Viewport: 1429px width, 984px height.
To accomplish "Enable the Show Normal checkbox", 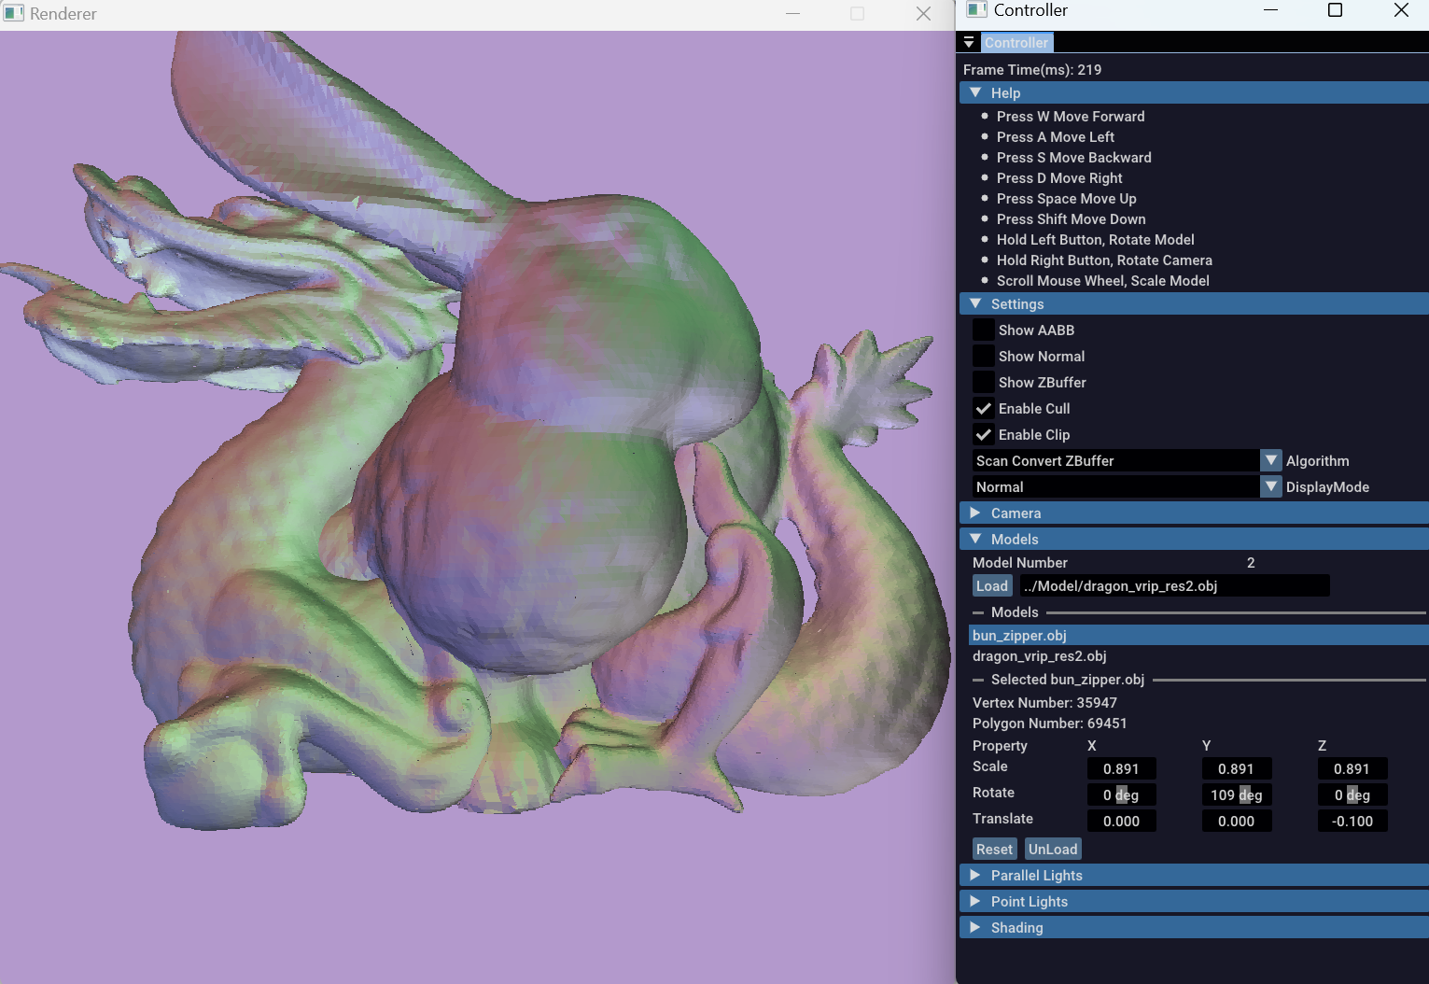I will pyautogui.click(x=984, y=357).
